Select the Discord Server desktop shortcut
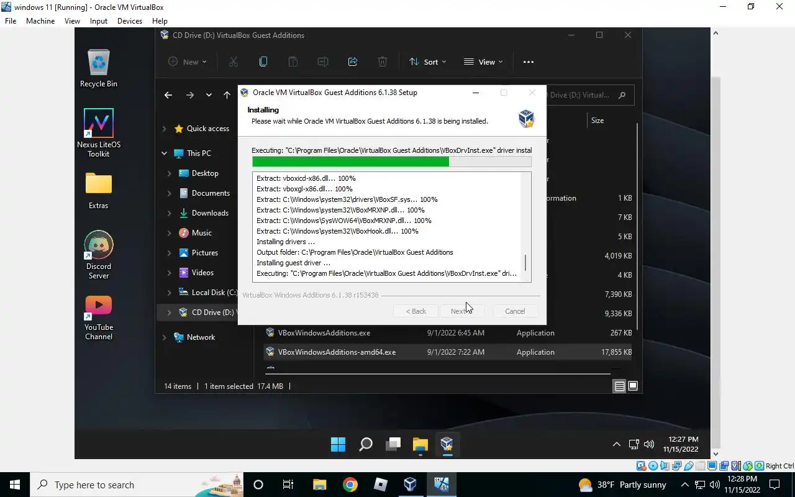Screen dimensions: 795x497 coord(99,255)
